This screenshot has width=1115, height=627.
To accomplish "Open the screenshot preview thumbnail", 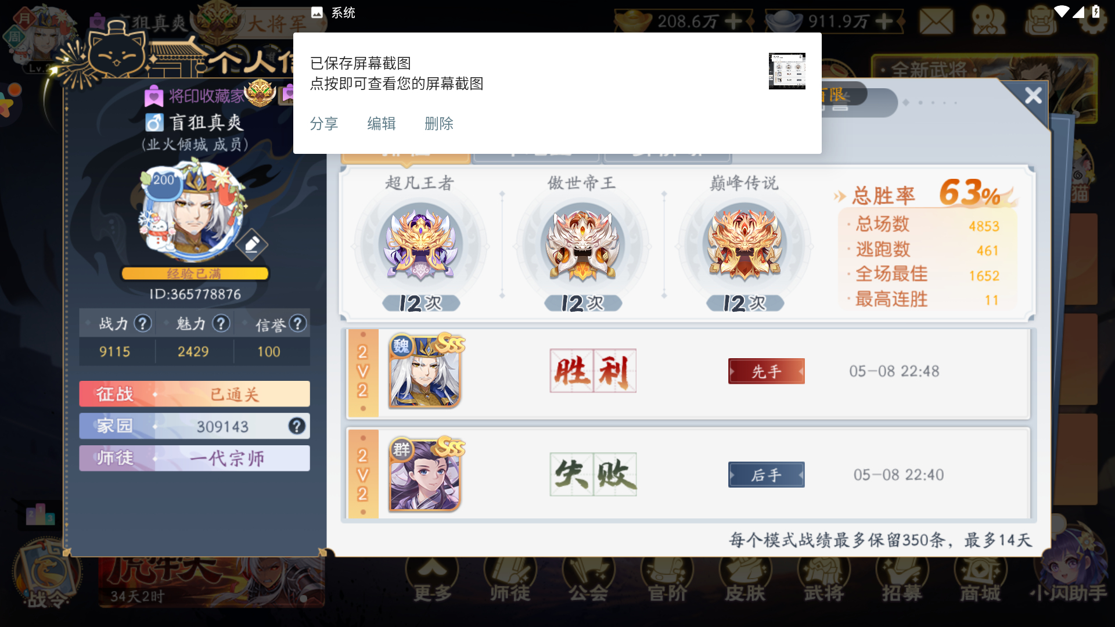I will [x=787, y=71].
